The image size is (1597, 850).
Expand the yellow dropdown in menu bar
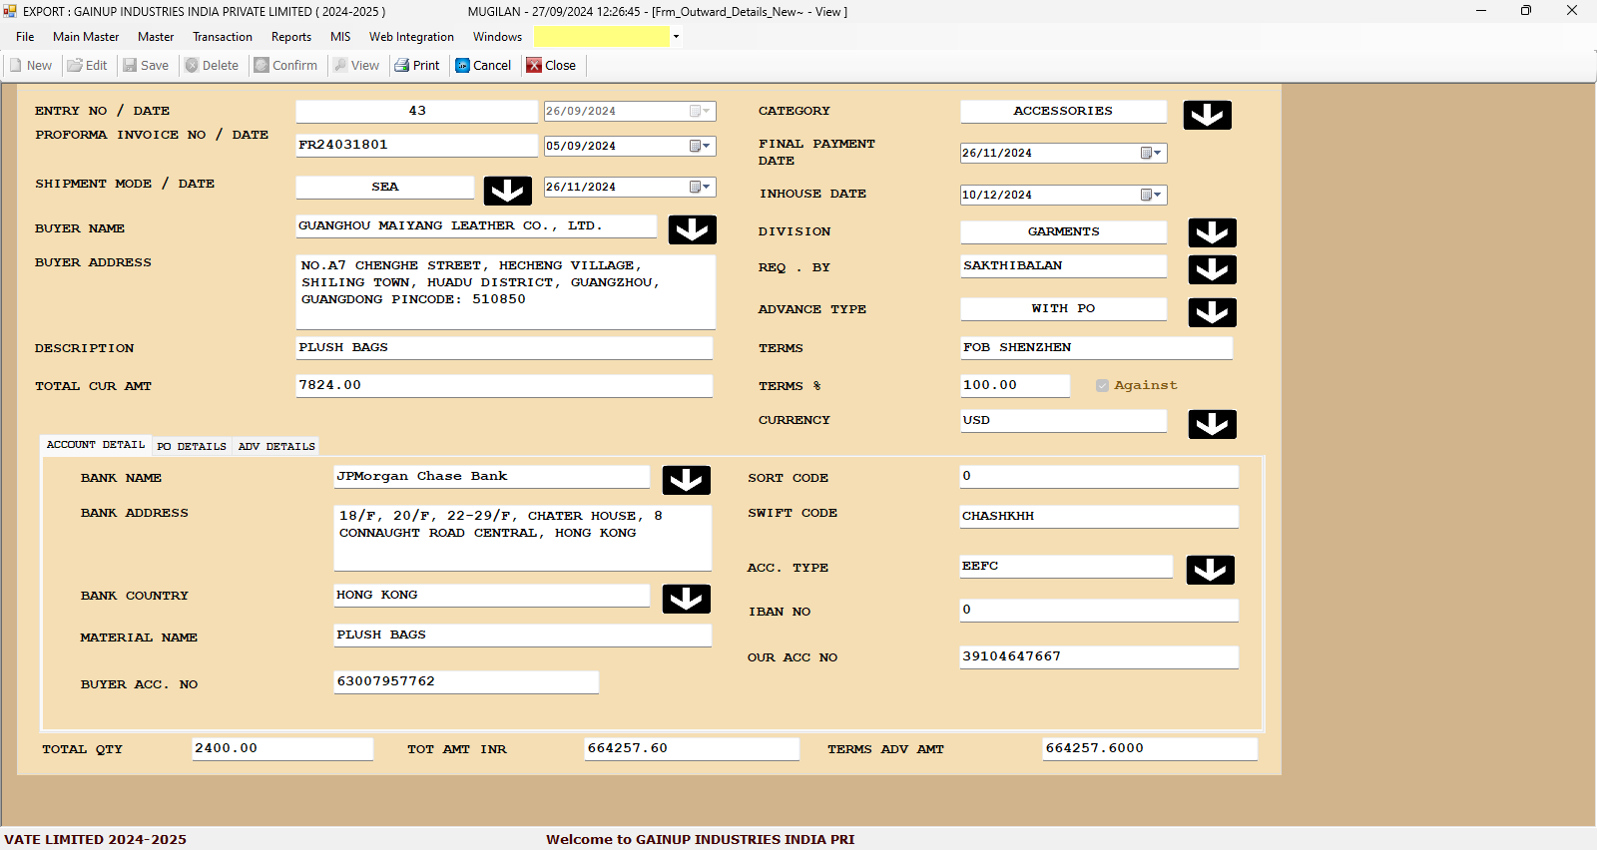(x=676, y=37)
